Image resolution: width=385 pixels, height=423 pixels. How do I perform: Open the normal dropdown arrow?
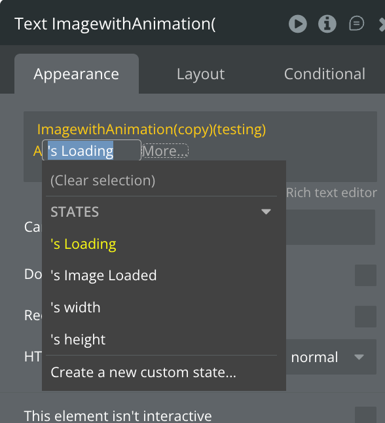(x=359, y=357)
